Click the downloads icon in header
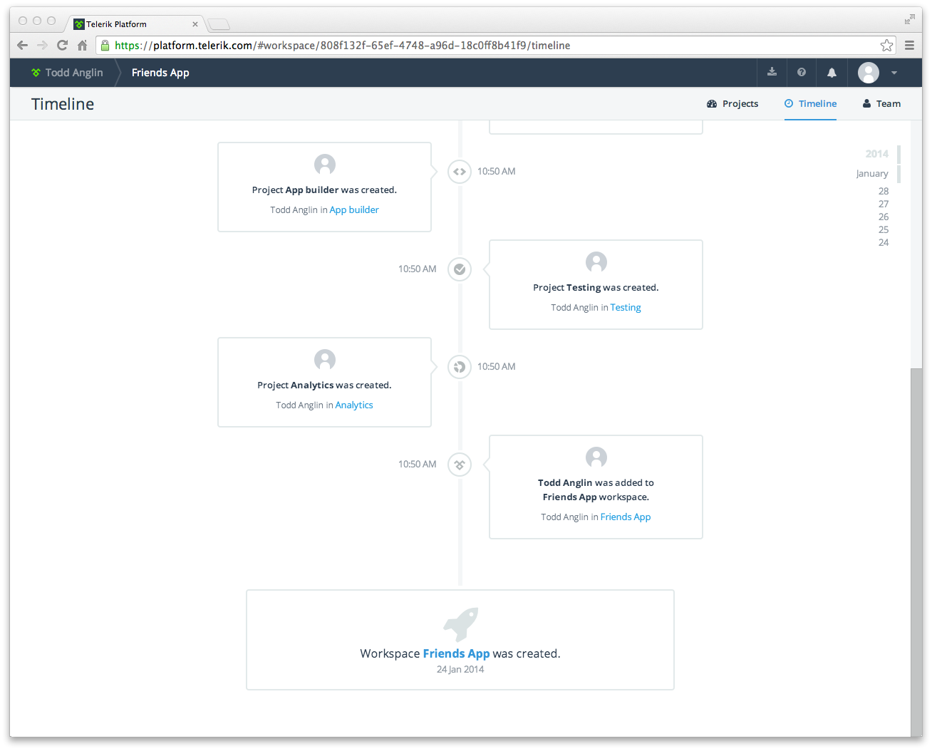This screenshot has height=751, width=932. [x=772, y=72]
